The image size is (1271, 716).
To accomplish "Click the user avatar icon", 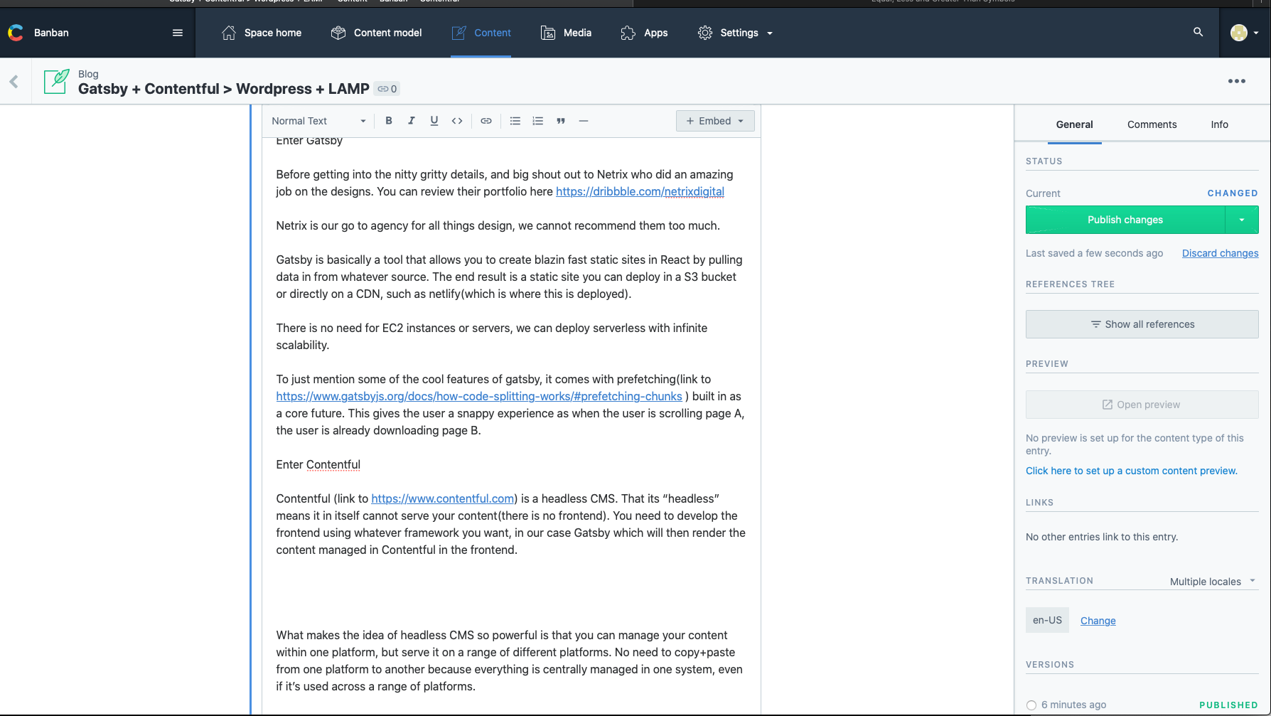I will 1239,33.
